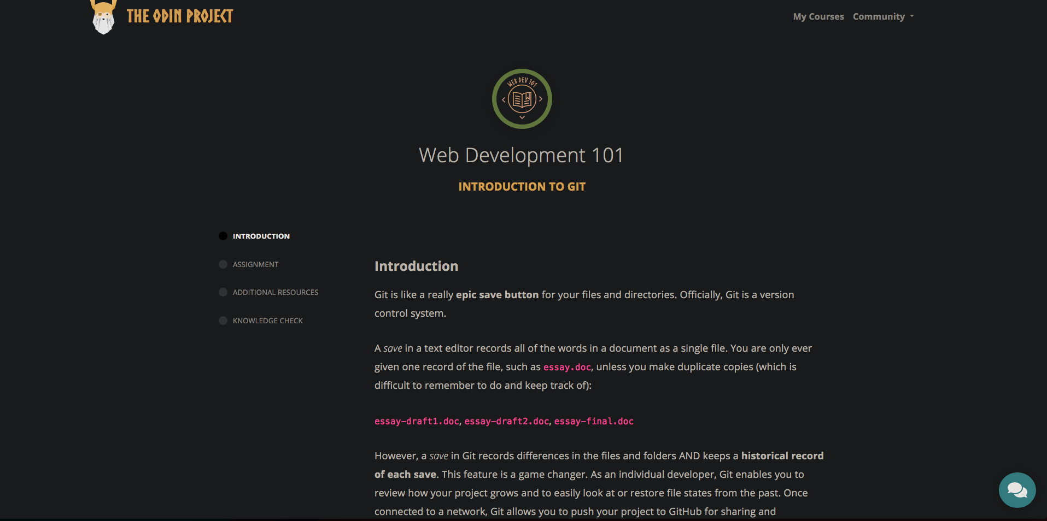1047x521 pixels.
Task: Click the Web Dev 101 course badge
Action: point(522,99)
